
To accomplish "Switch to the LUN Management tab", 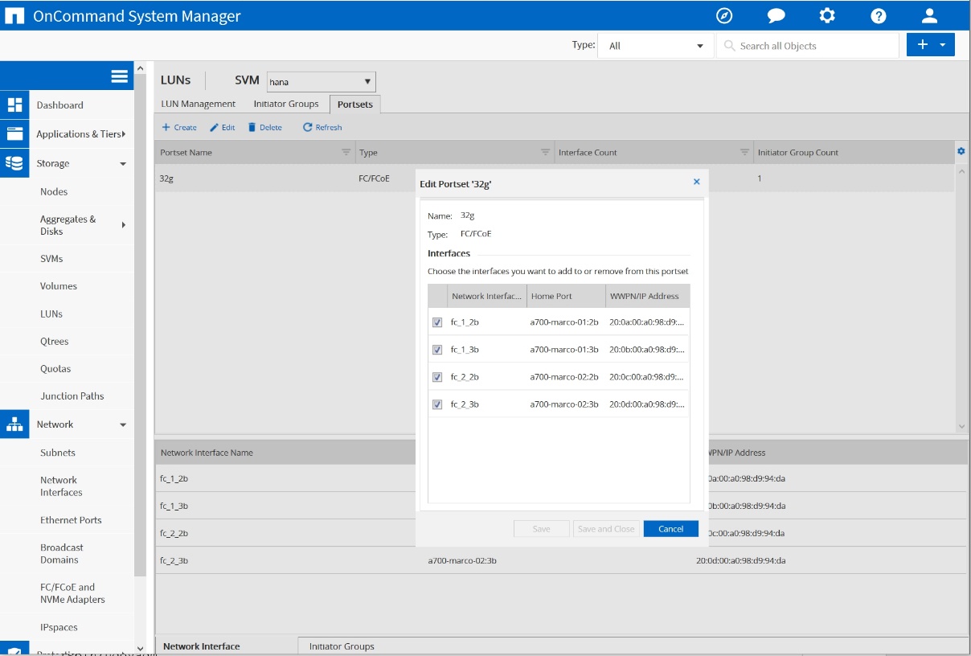I will (198, 104).
